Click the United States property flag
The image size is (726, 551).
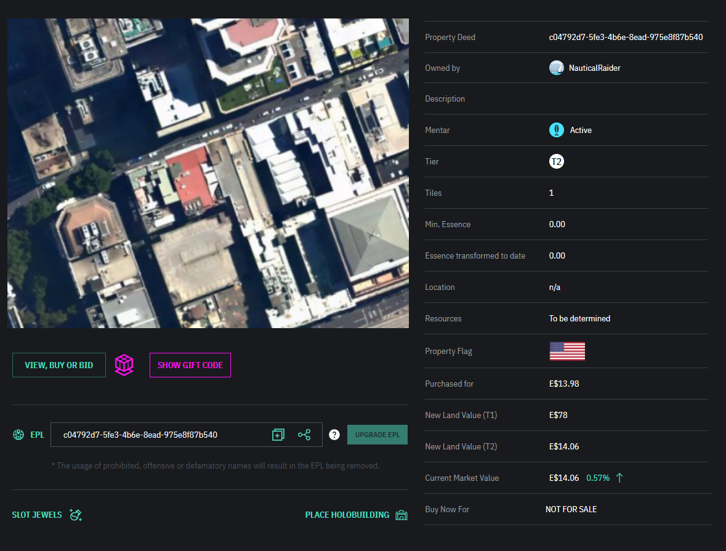point(567,351)
